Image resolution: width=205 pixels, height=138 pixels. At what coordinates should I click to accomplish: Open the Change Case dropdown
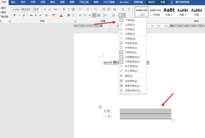(56, 9)
